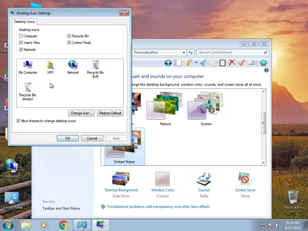Image resolution: width=308 pixels, height=231 pixels.
Task: Open the blue Help question mark icon
Action: pos(266,70)
